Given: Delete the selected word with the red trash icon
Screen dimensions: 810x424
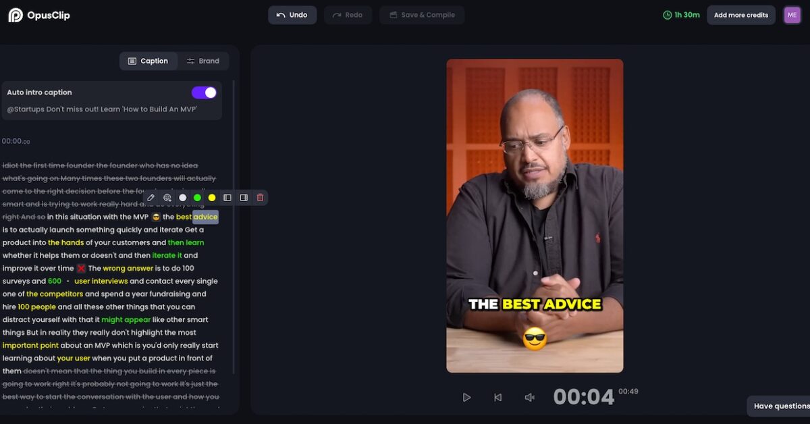Looking at the screenshot, I should click(261, 198).
